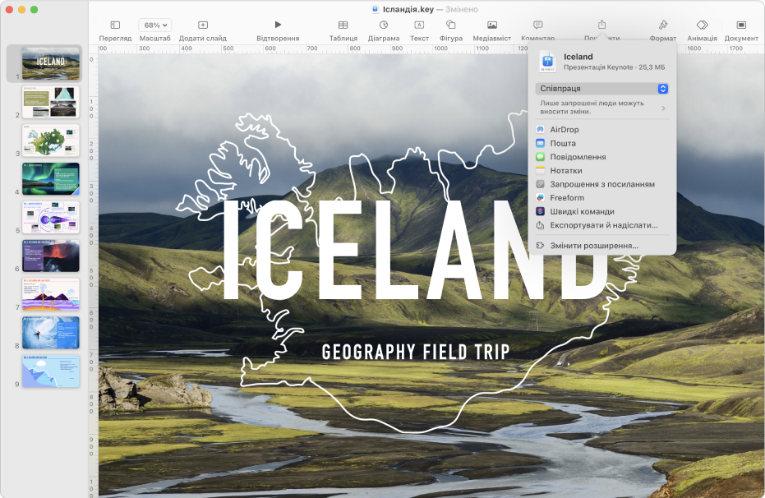The image size is (765, 498).
Task: Click the document icon in title bar
Action: (x=376, y=9)
